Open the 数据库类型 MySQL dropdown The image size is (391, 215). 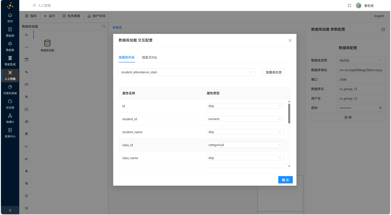[x=361, y=60]
